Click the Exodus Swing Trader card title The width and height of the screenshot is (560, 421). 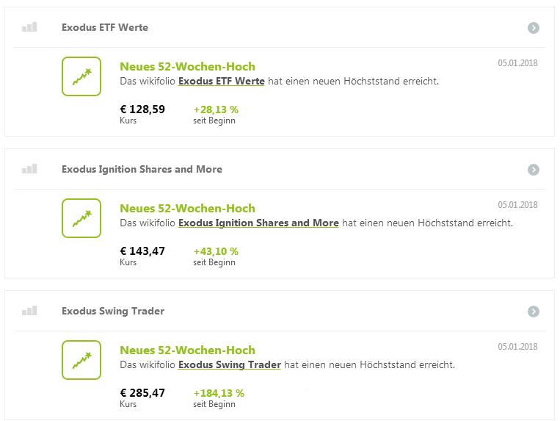coord(113,311)
